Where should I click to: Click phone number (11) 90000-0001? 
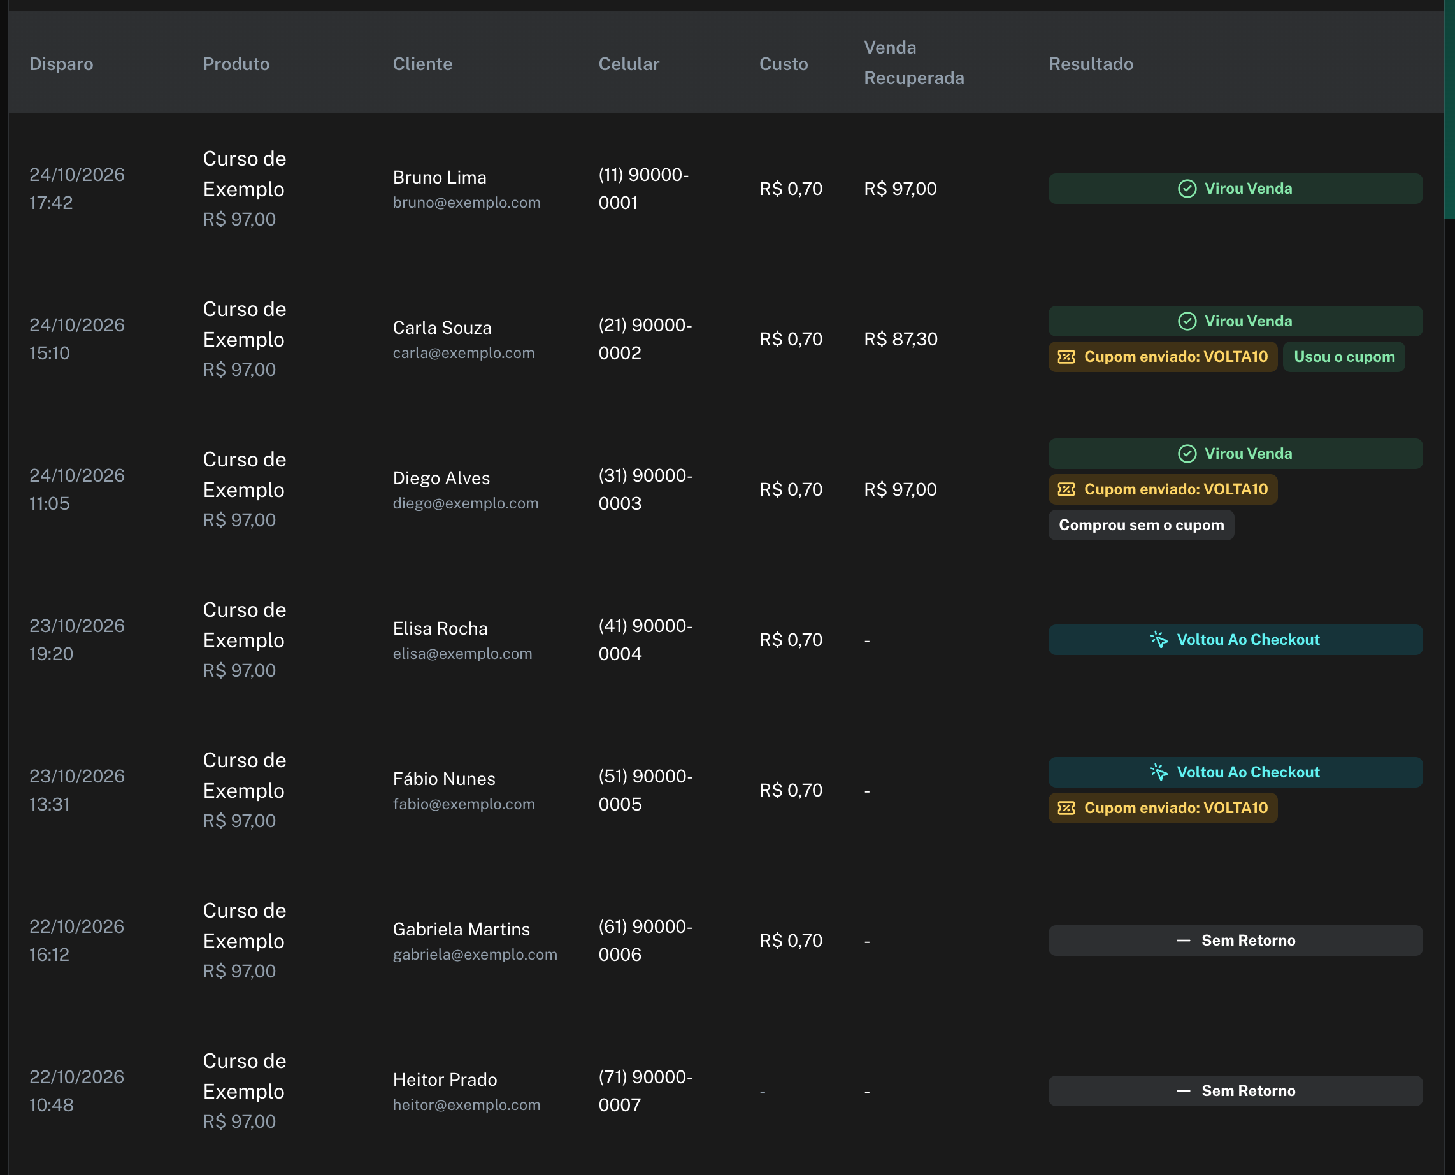(x=643, y=189)
